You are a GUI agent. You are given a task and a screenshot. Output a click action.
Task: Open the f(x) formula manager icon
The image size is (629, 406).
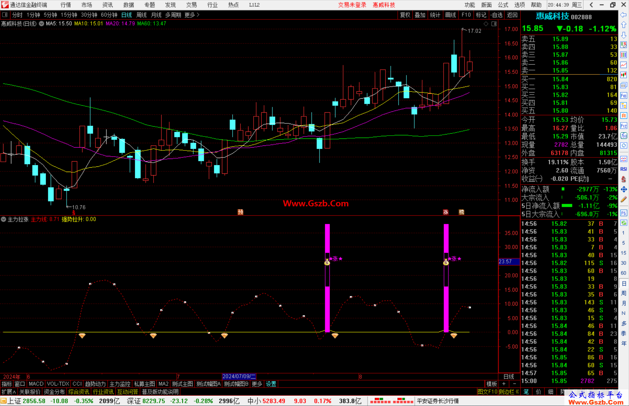[x=623, y=136]
